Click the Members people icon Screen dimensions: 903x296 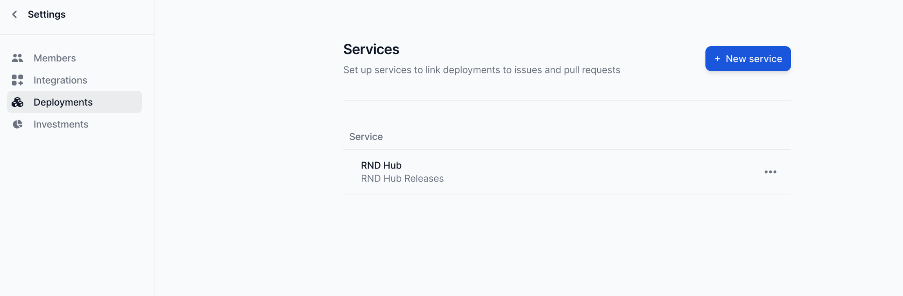pyautogui.click(x=17, y=58)
